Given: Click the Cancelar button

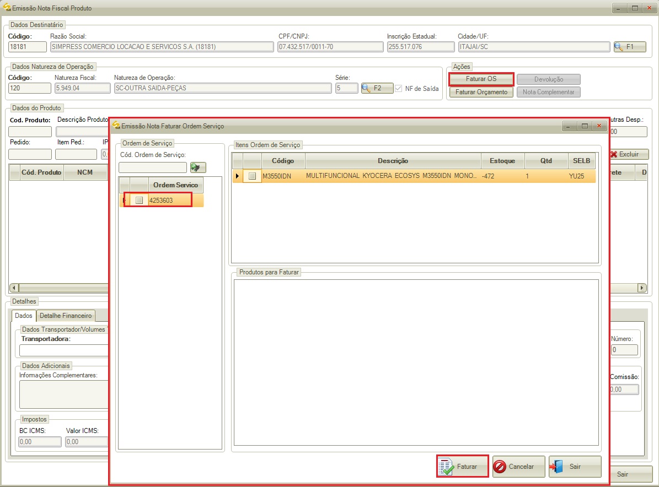Looking at the screenshot, I should point(518,467).
